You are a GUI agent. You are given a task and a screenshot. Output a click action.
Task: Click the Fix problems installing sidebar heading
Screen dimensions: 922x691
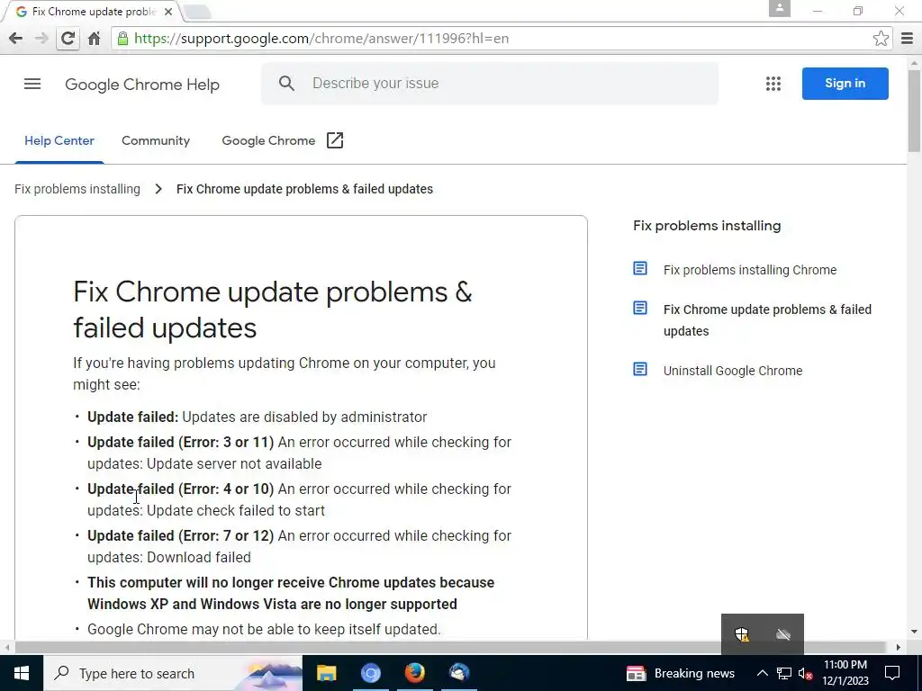click(707, 226)
